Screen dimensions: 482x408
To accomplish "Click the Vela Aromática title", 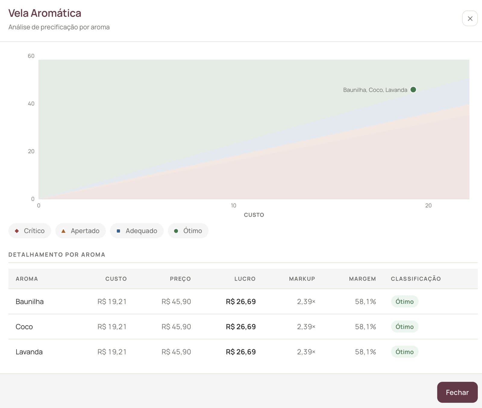I will [45, 13].
